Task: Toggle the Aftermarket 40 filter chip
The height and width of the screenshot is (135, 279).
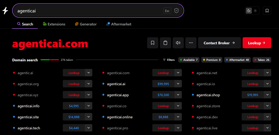Action: [237, 60]
